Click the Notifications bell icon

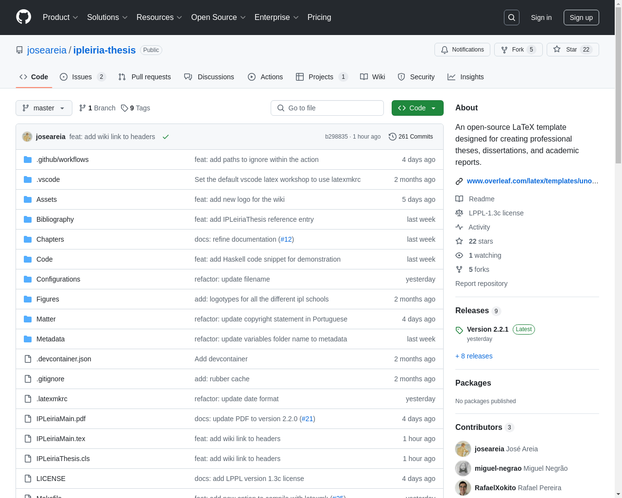coord(445,50)
